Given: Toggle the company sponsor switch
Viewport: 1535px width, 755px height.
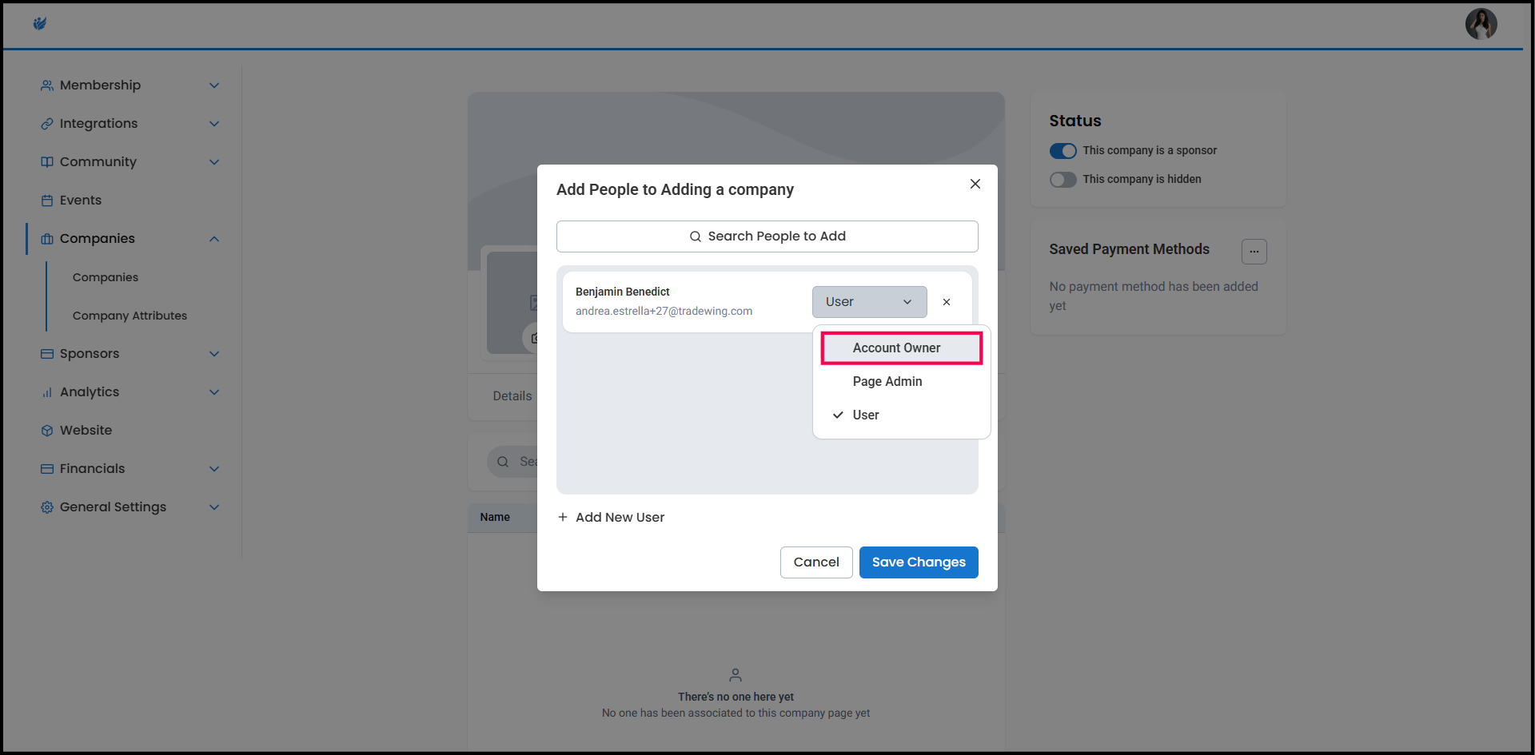Looking at the screenshot, I should coord(1063,151).
